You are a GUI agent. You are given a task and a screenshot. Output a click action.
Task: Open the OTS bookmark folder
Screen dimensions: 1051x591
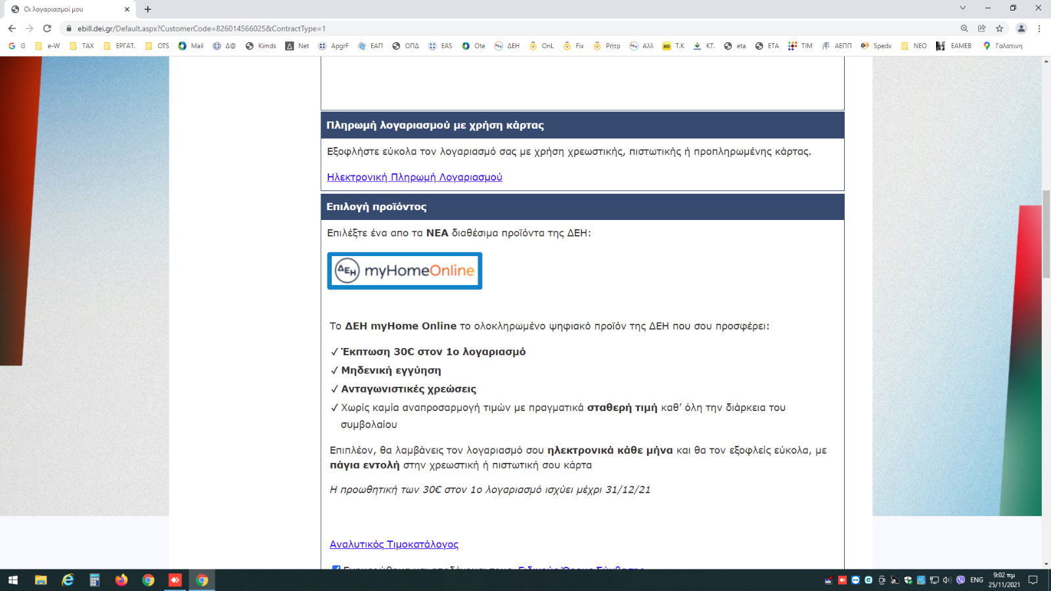(x=157, y=46)
